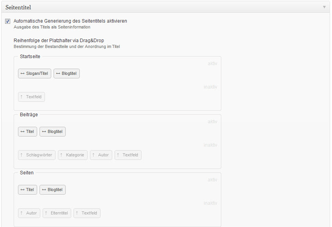
Task: Click 'Bestimmung der Bestandteile' description text
Action: coord(67,46)
